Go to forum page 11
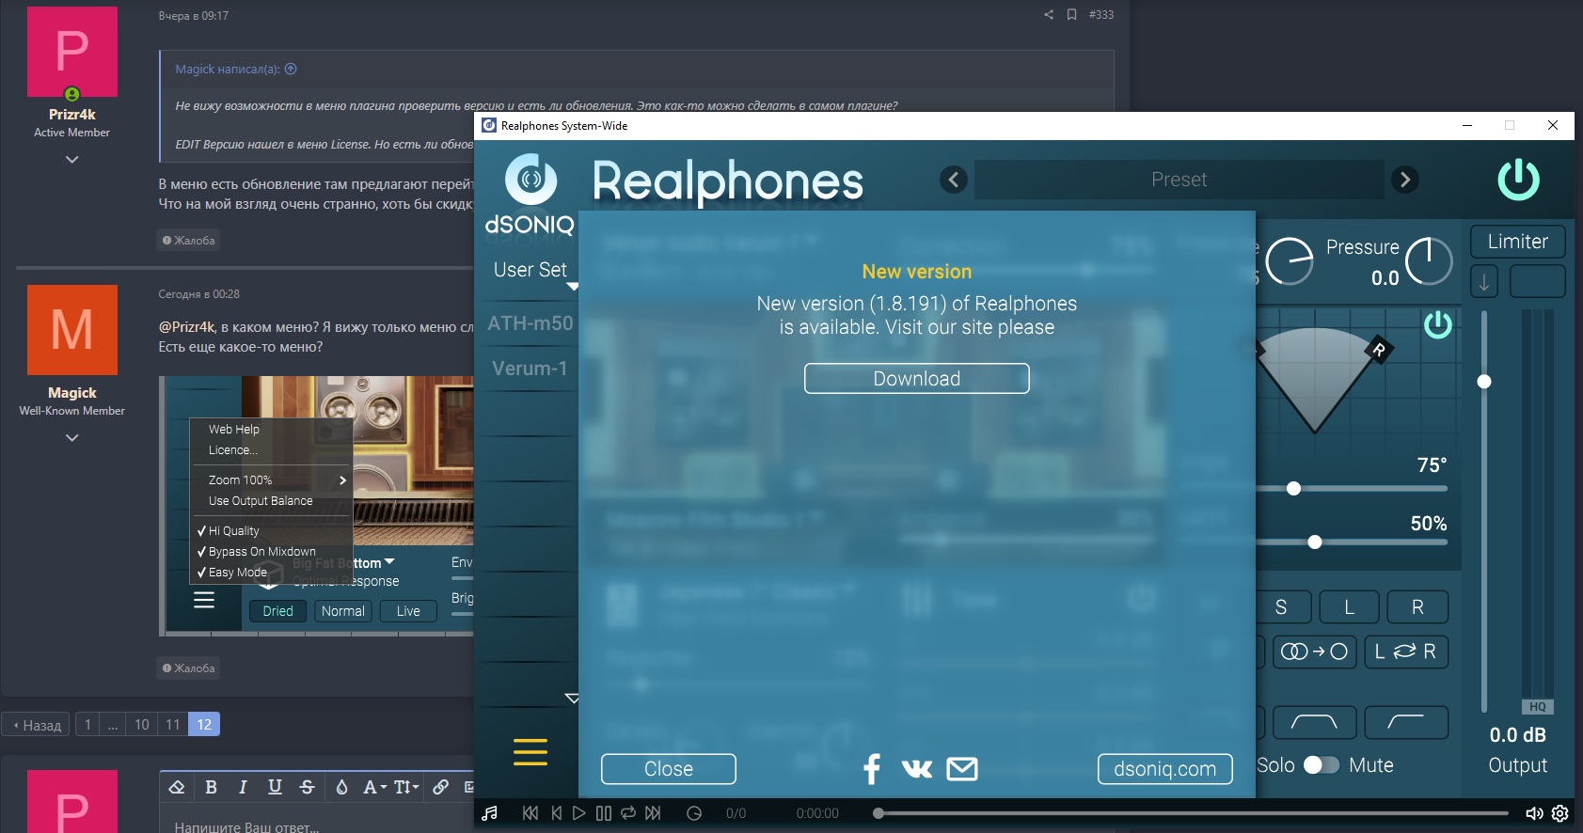 [173, 725]
